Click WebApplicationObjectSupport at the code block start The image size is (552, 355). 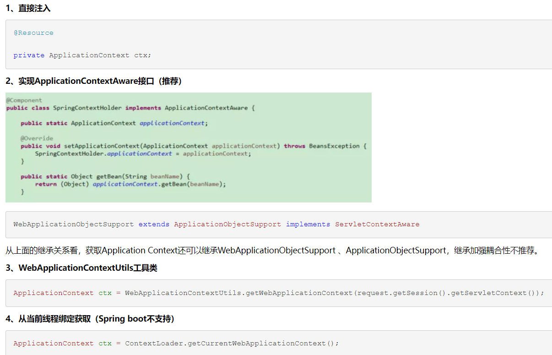pos(74,224)
